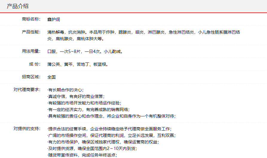Click ingredients text 蒲公英、黄芩、苦地丁、板蓝根
The width and height of the screenshot is (267, 158).
click(78, 64)
